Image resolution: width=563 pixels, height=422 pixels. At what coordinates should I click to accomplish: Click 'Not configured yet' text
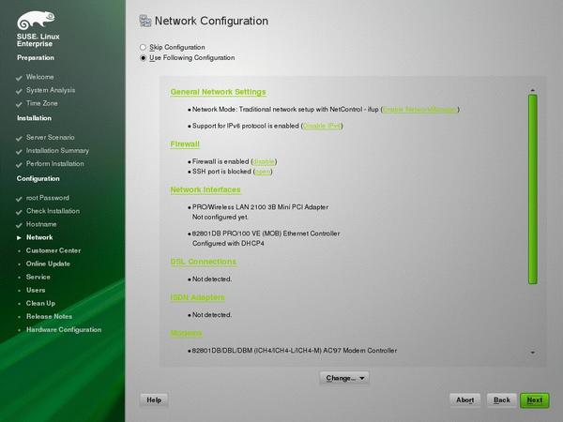tap(220, 218)
